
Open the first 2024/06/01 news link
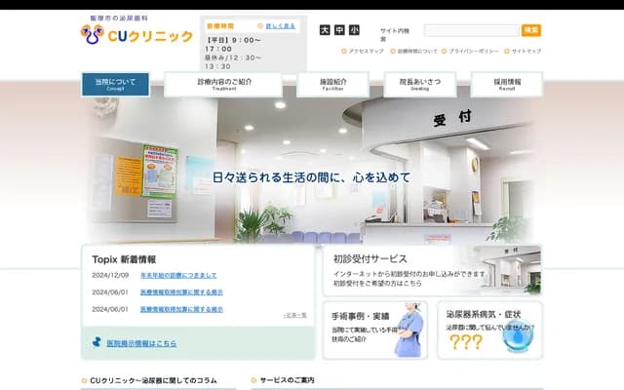click(181, 292)
